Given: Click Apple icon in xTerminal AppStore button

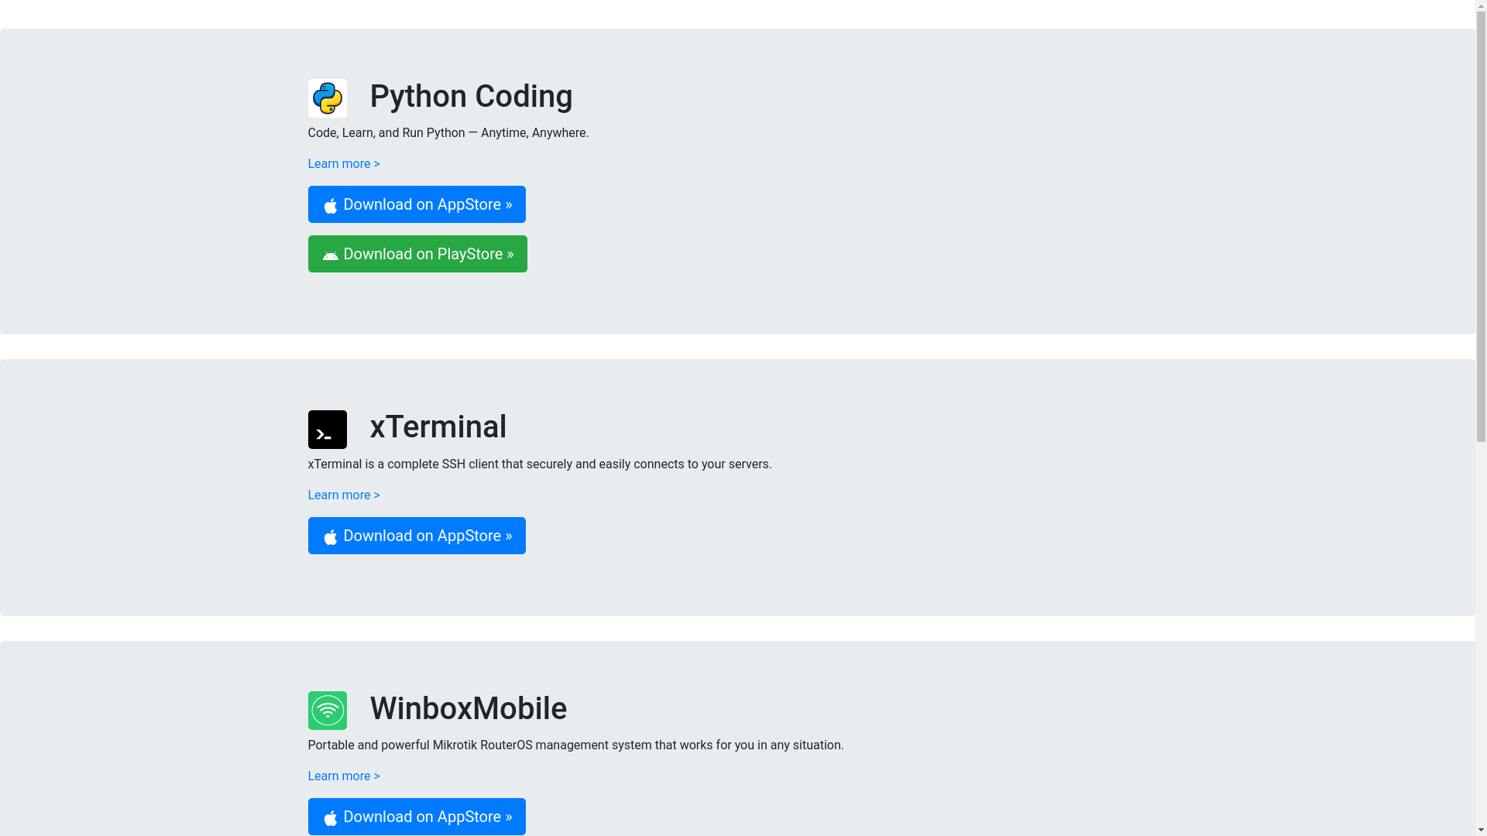Looking at the screenshot, I should tap(331, 536).
